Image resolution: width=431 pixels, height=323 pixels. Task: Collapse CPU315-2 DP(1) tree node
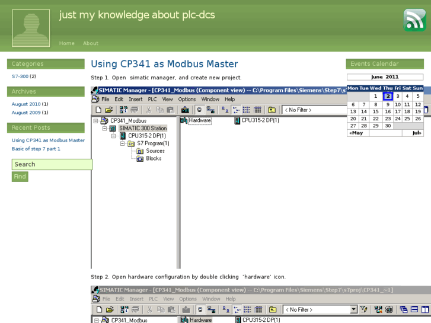(113, 136)
